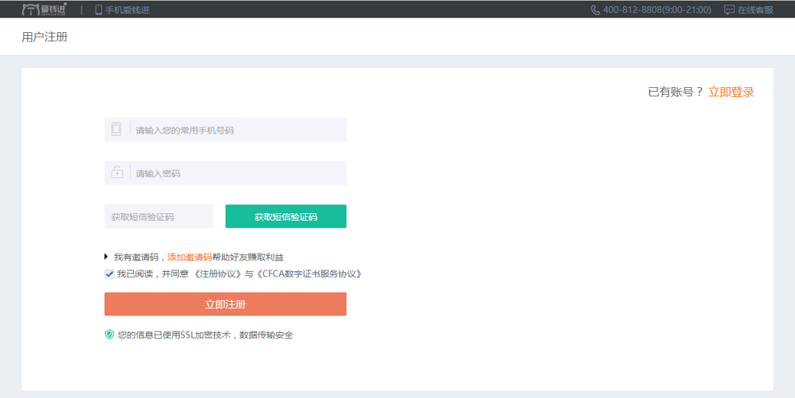
Task: Click the green SSL shield icon
Action: pyautogui.click(x=109, y=334)
